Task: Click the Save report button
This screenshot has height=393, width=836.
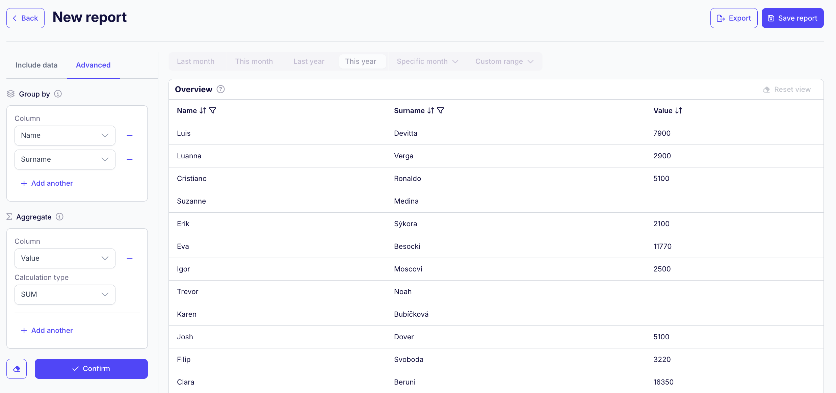Action: (792, 18)
